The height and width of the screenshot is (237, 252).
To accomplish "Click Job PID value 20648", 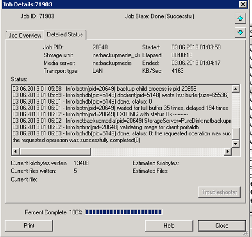I will [100, 47].
